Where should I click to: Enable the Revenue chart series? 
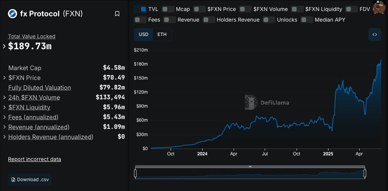click(170, 20)
